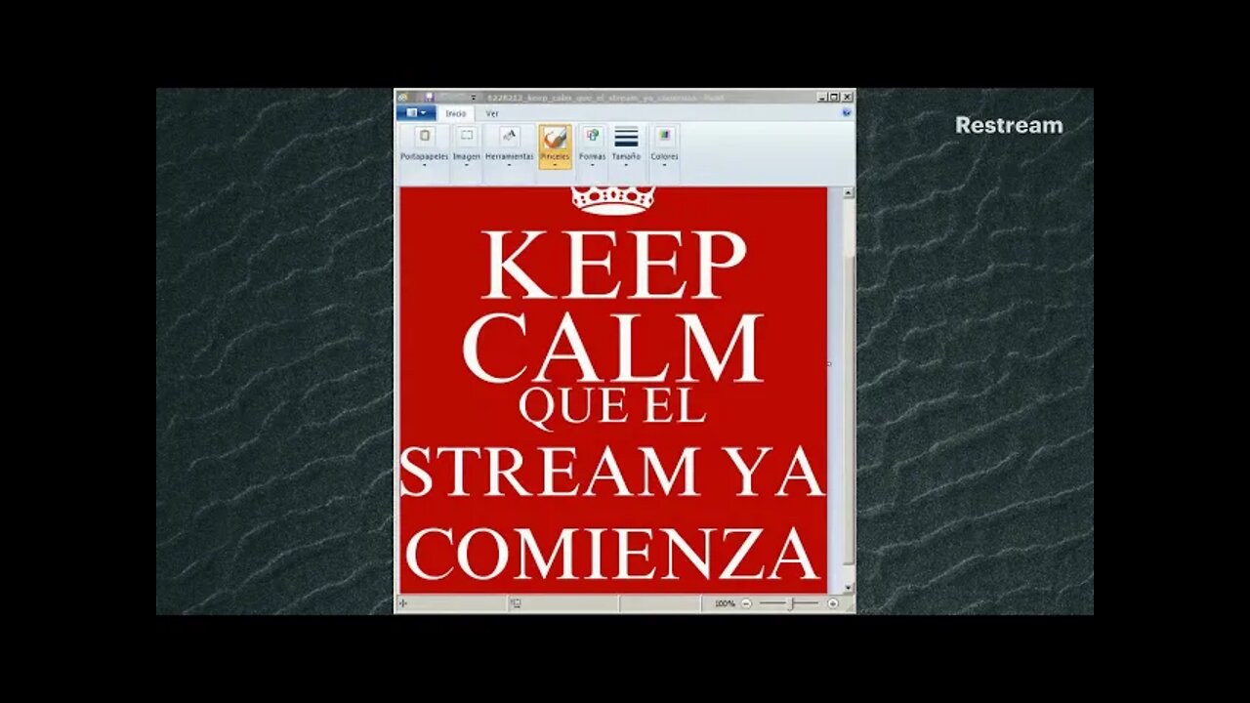Click the zoom out minus button
Image resolution: width=1250 pixels, height=703 pixels.
(x=747, y=603)
